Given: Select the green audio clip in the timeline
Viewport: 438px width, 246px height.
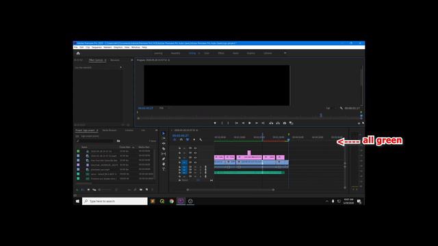Looking at the screenshot, I should (249, 173).
